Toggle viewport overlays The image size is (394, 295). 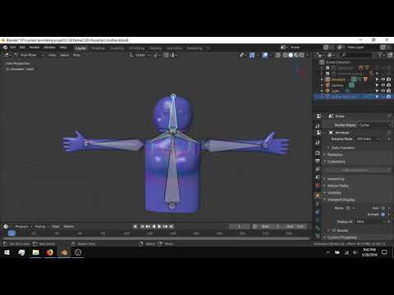point(265,55)
